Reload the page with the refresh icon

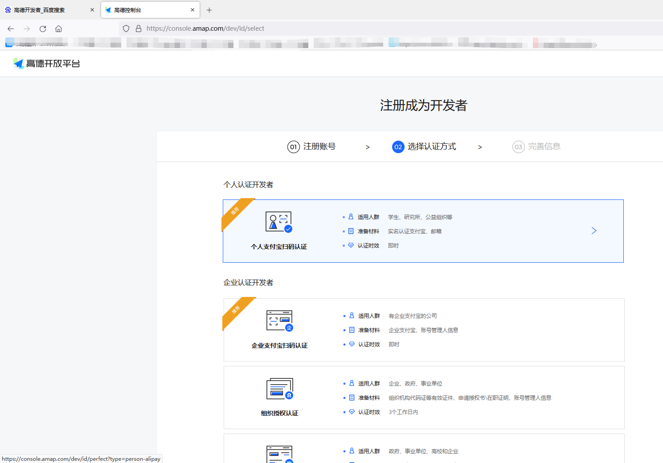coord(43,28)
